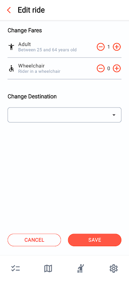Go back using the red arrow
The width and height of the screenshot is (129, 281).
9,10
